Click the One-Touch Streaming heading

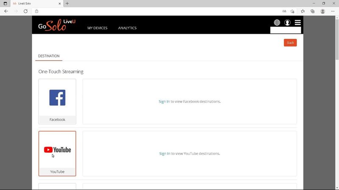[61, 71]
